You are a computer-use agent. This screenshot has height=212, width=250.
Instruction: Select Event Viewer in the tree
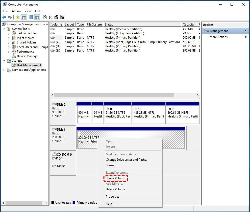coord(25,38)
